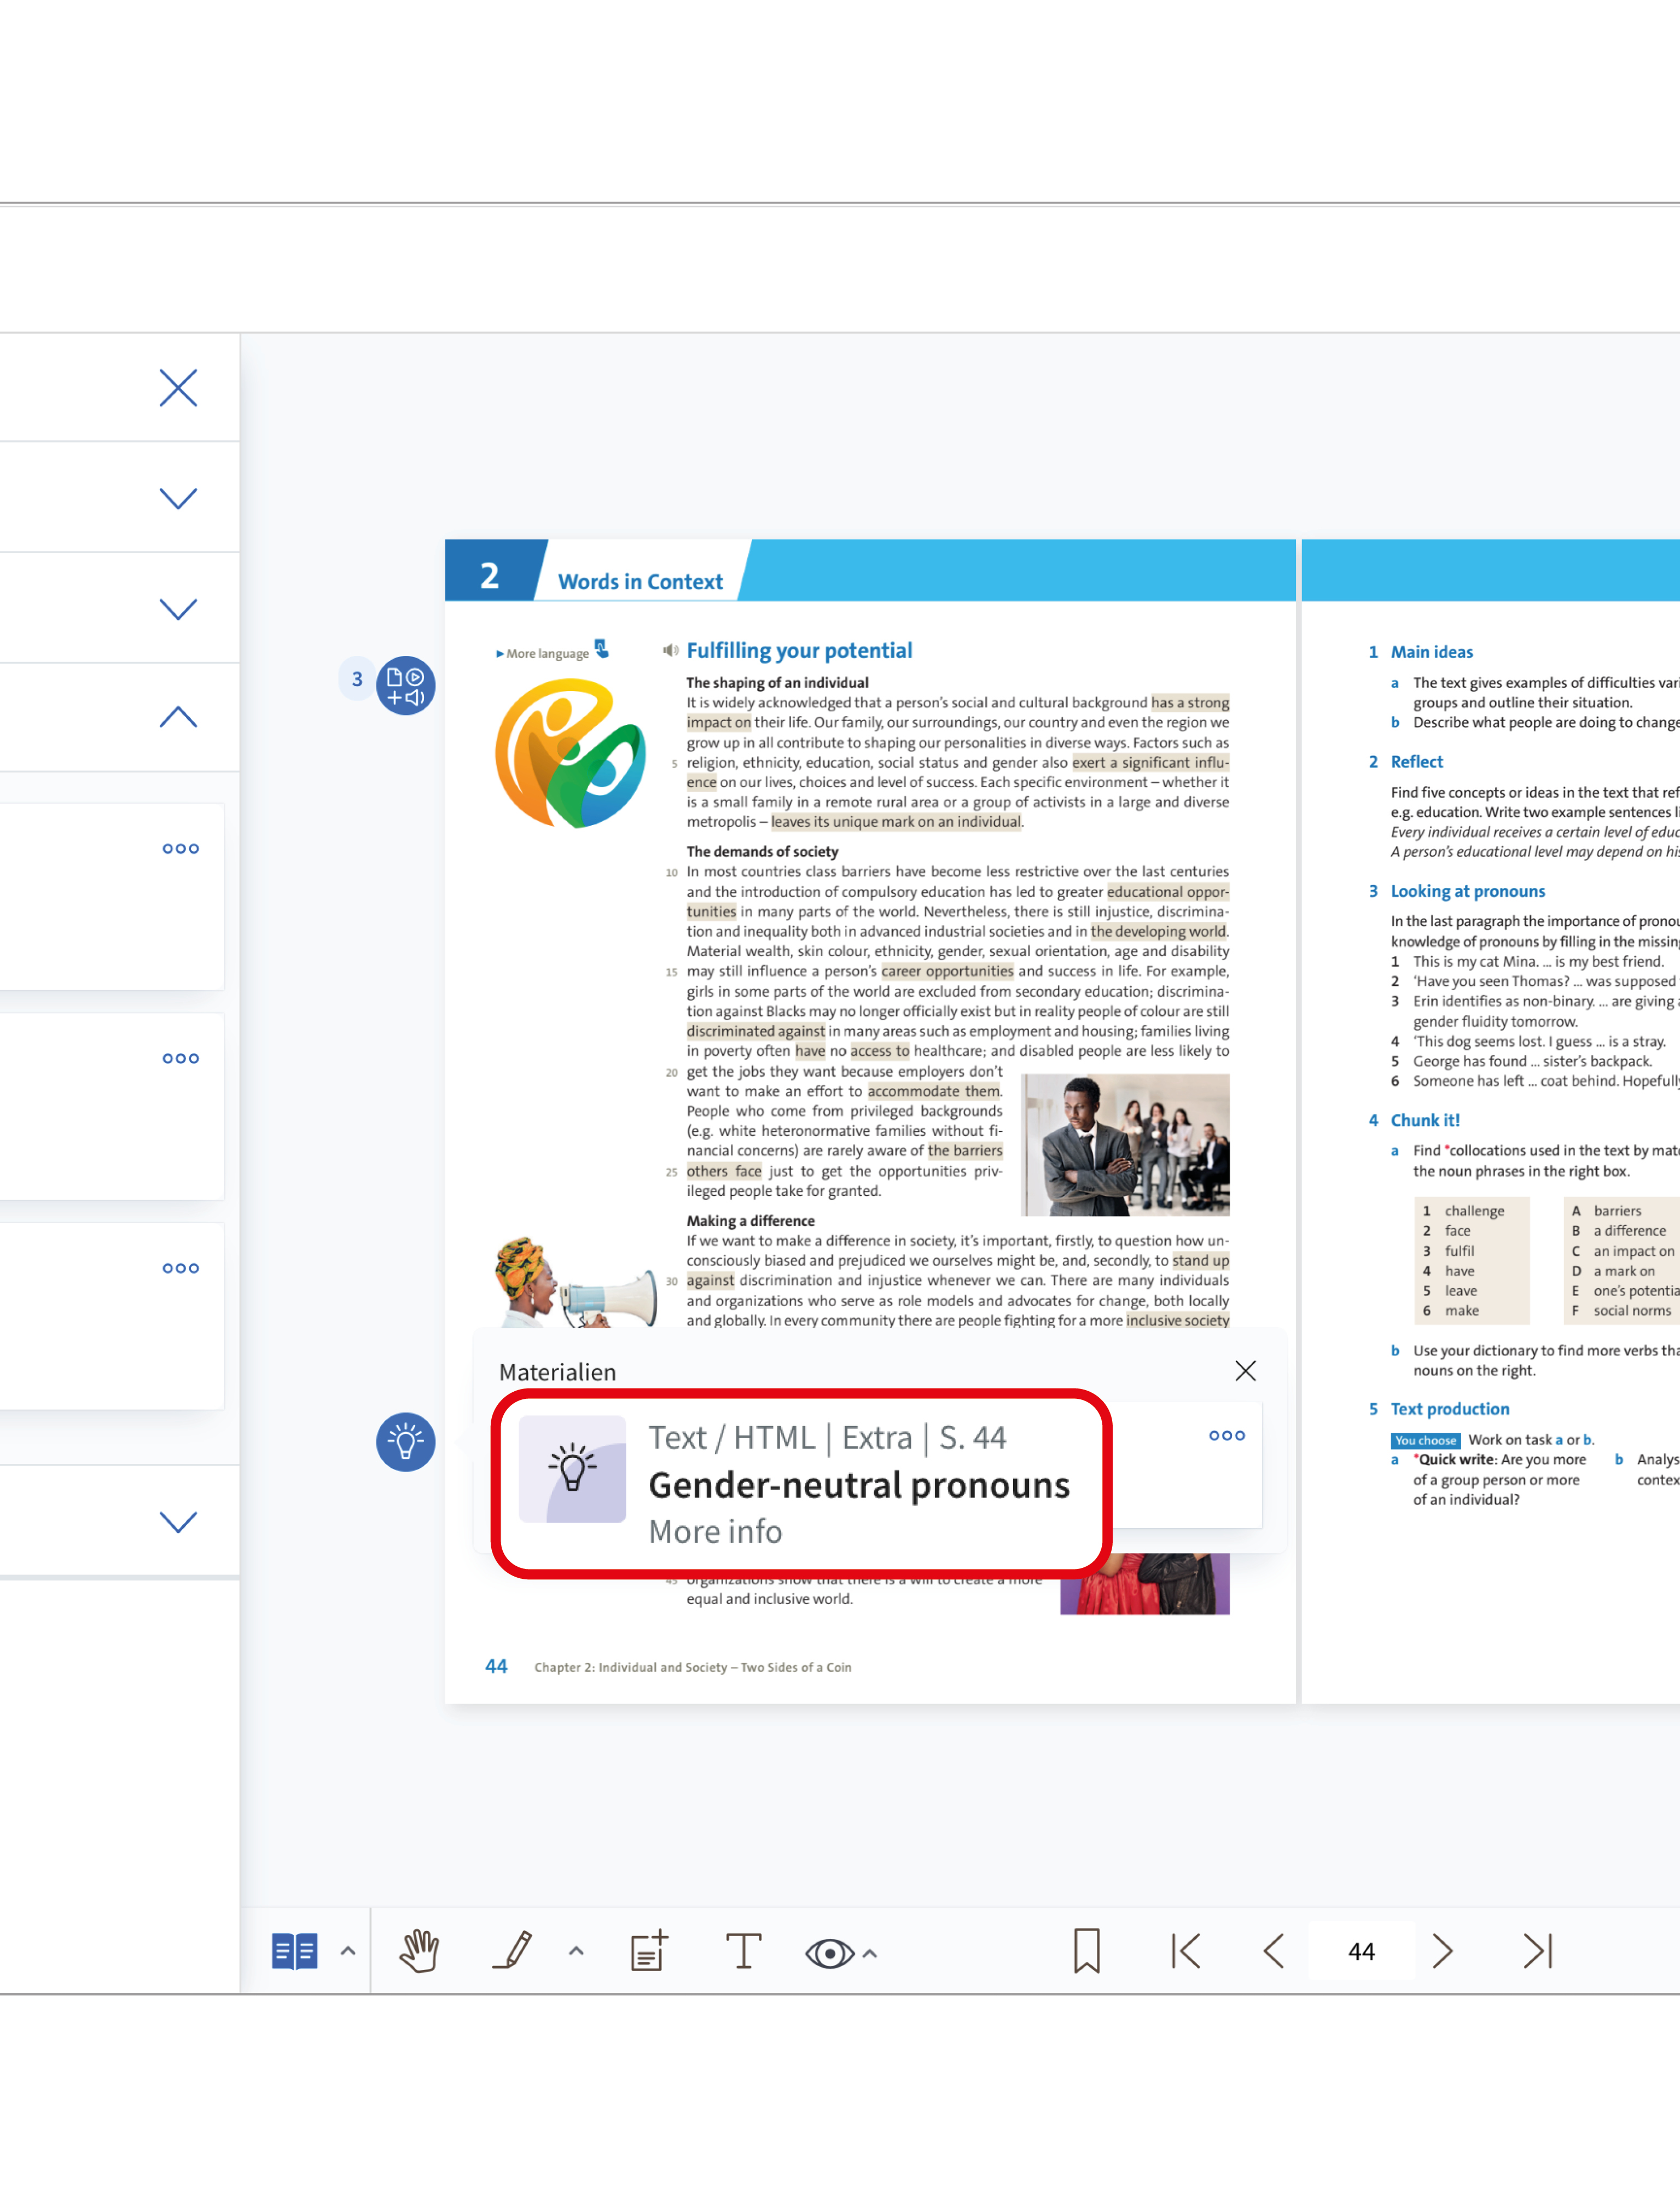Jump to the last page
The image size is (1680, 2197).
pos(1537,1950)
